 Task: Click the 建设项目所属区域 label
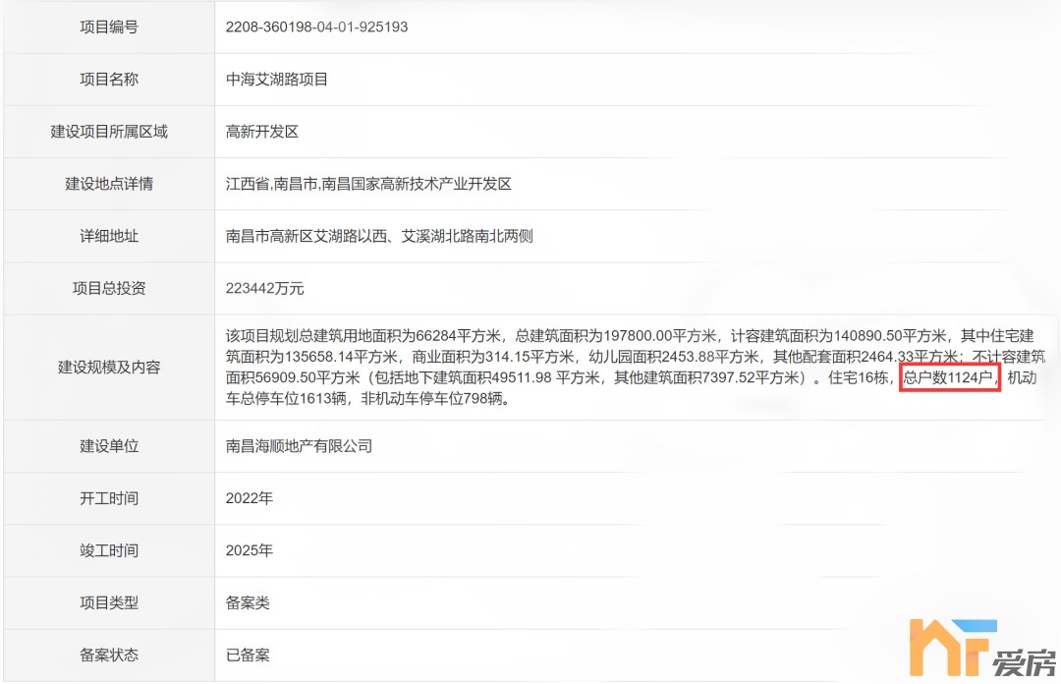[x=109, y=132]
